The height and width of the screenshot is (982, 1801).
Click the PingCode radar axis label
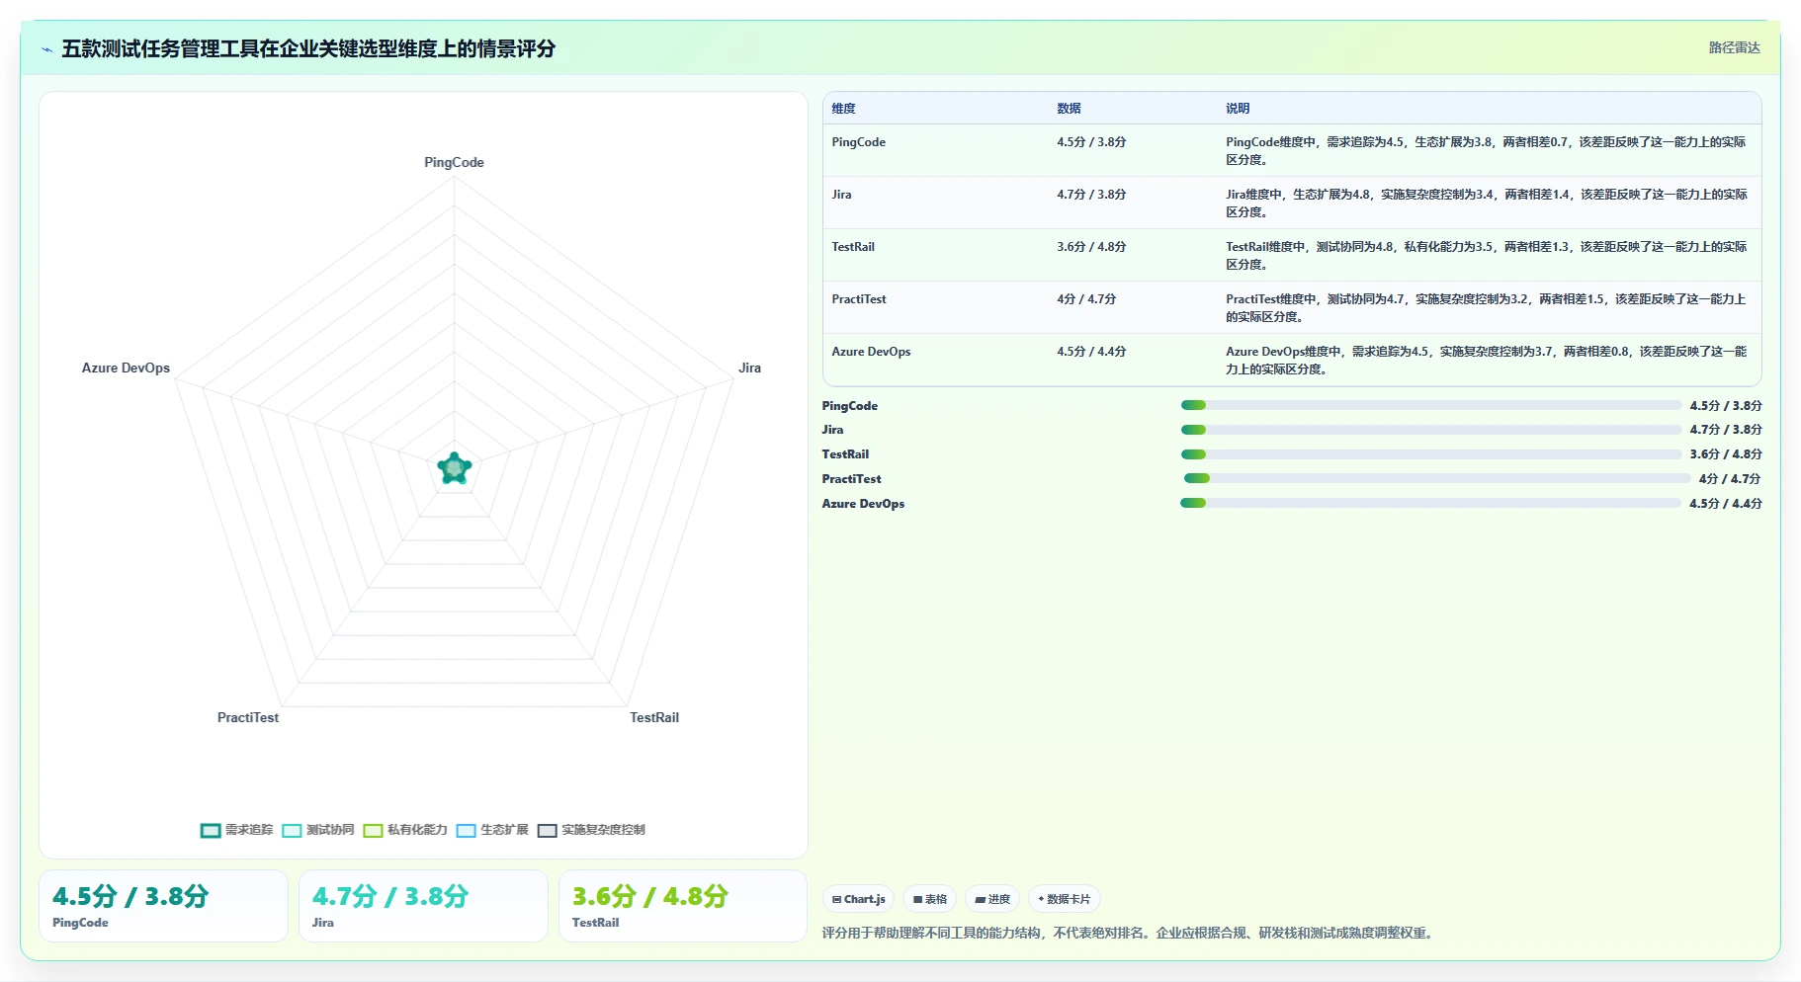click(x=454, y=163)
